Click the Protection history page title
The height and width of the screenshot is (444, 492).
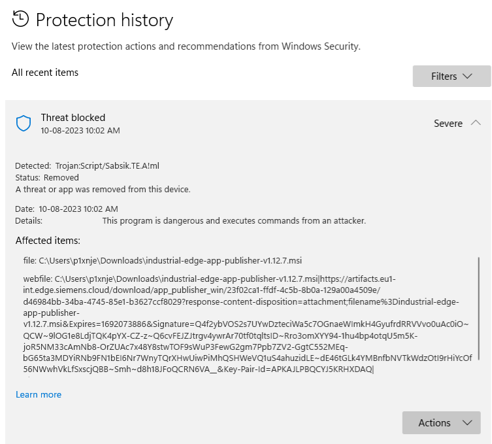click(105, 20)
